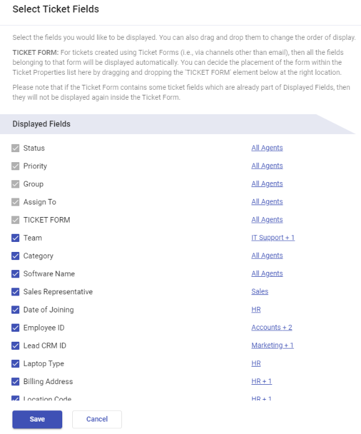Screen dimensions: 361x434
Task: Uncheck the Lead CRM ID checkbox
Action: pos(16,345)
